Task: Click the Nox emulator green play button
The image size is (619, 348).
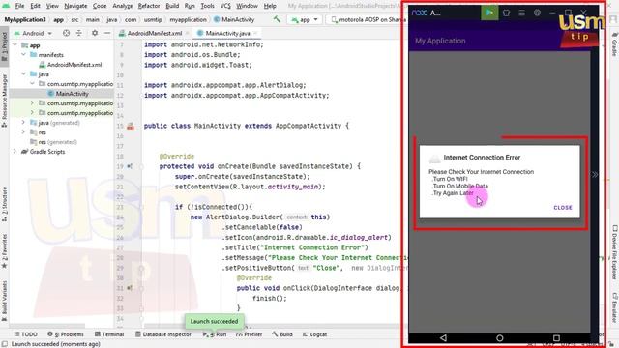Action: coord(489,13)
